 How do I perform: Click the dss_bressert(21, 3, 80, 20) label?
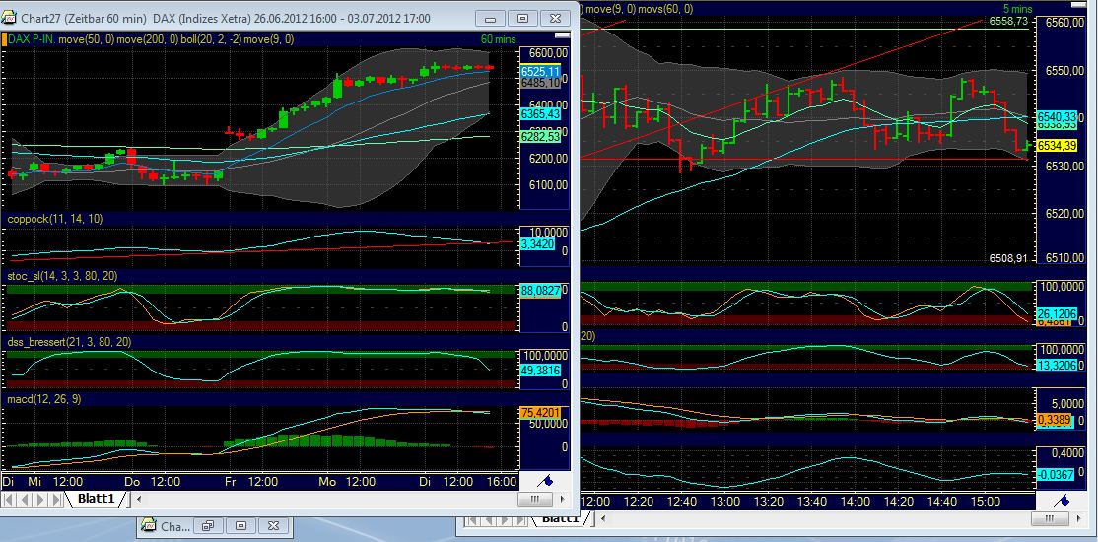(x=69, y=342)
